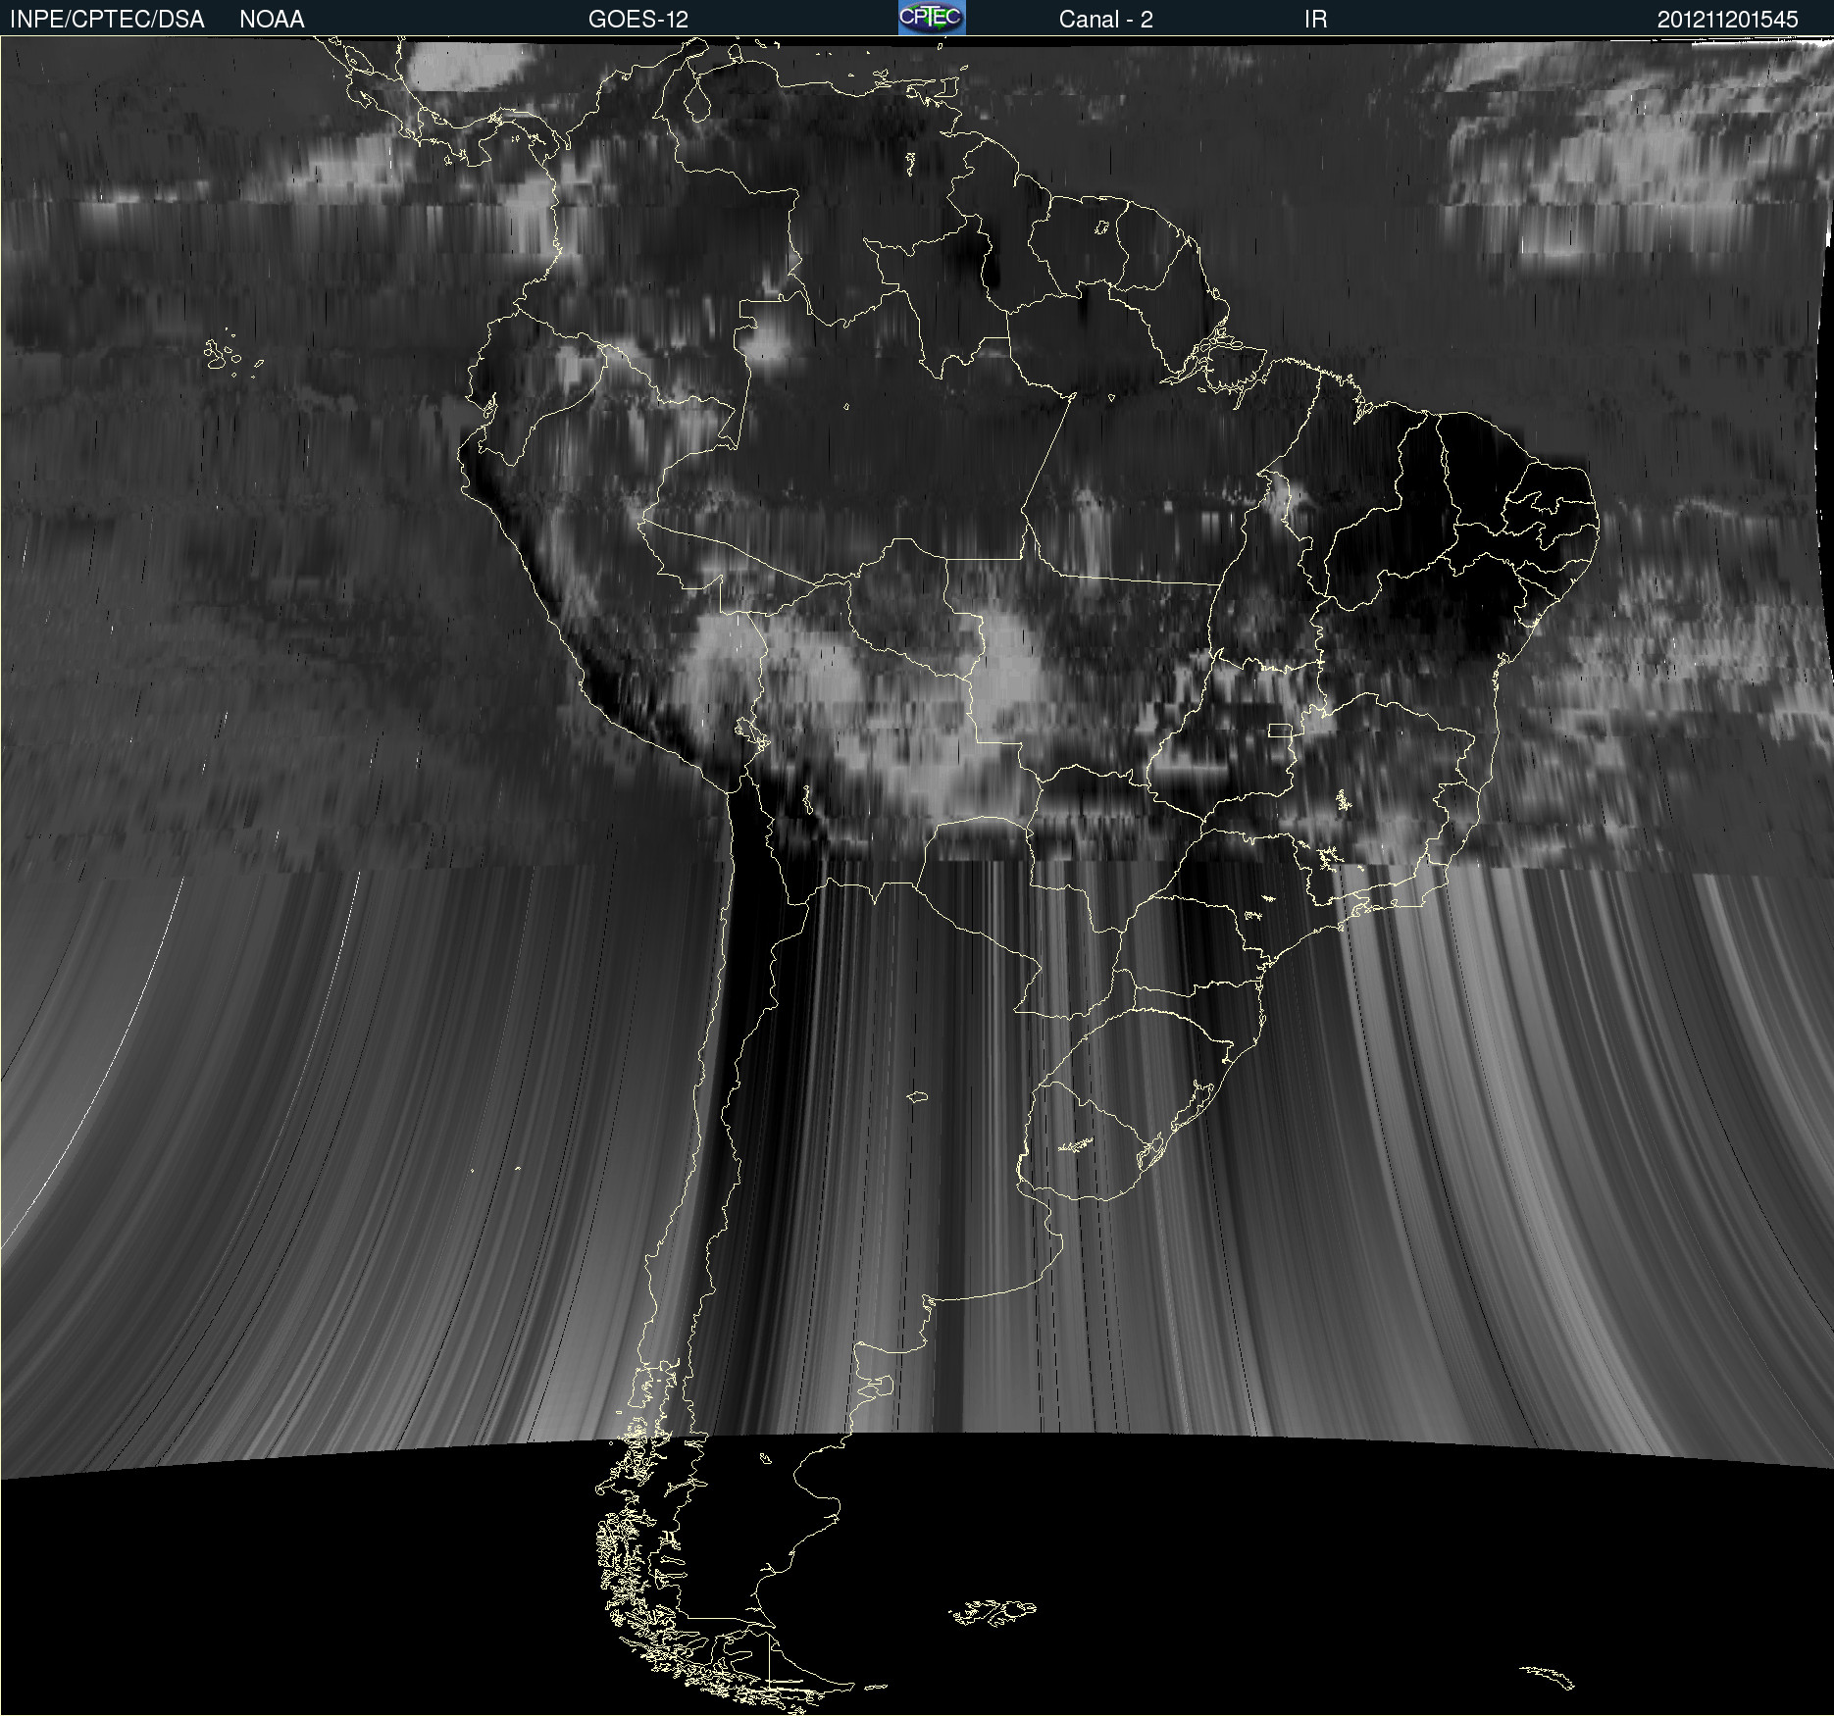Click the IR channel label

pos(1315,20)
